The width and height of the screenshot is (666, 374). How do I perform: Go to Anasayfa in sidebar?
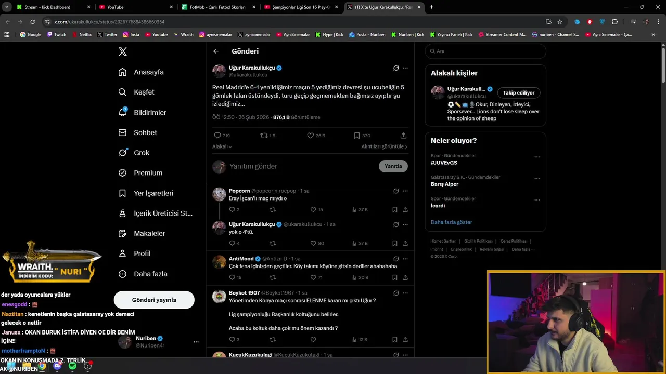141,72
